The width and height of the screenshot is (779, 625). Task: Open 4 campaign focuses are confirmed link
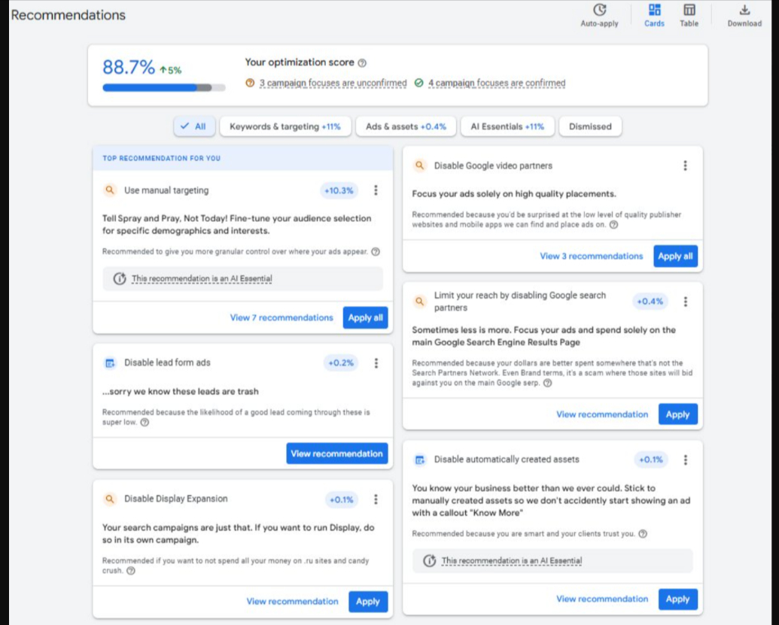tap(497, 83)
